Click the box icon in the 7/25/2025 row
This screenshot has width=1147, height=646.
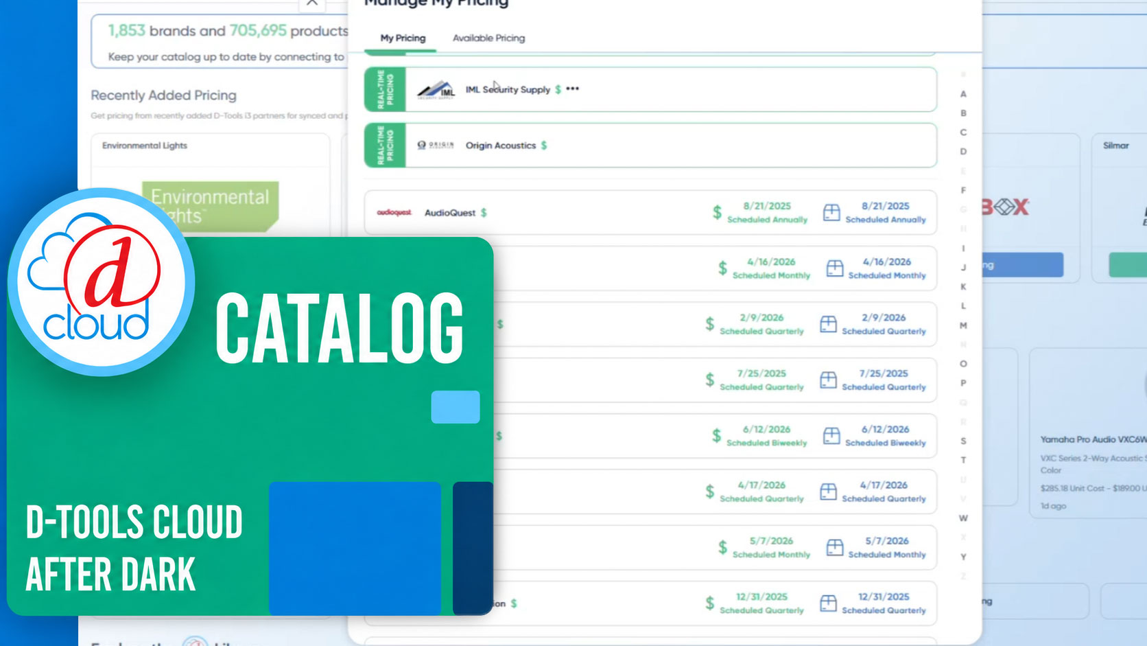point(829,380)
